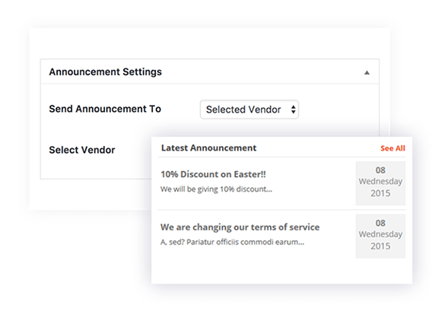
Task: Click the 2015 year in first date box
Action: (x=380, y=193)
